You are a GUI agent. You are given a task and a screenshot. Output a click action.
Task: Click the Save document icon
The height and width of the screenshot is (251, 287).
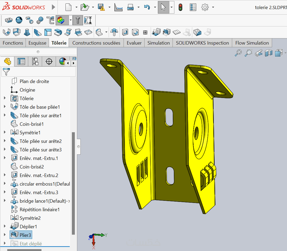[101, 7]
